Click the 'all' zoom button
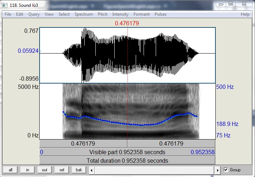Screen dimensions: 255x177 (x=10, y=170)
